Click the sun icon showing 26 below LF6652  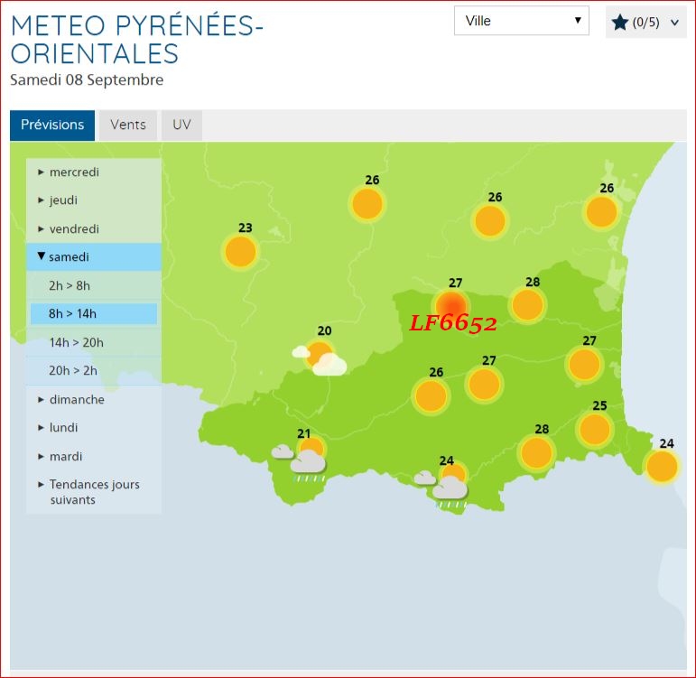pyautogui.click(x=431, y=396)
